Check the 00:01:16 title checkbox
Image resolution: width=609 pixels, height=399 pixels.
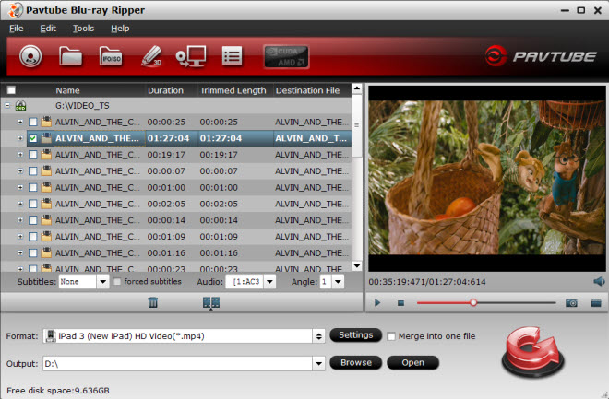tap(33, 252)
